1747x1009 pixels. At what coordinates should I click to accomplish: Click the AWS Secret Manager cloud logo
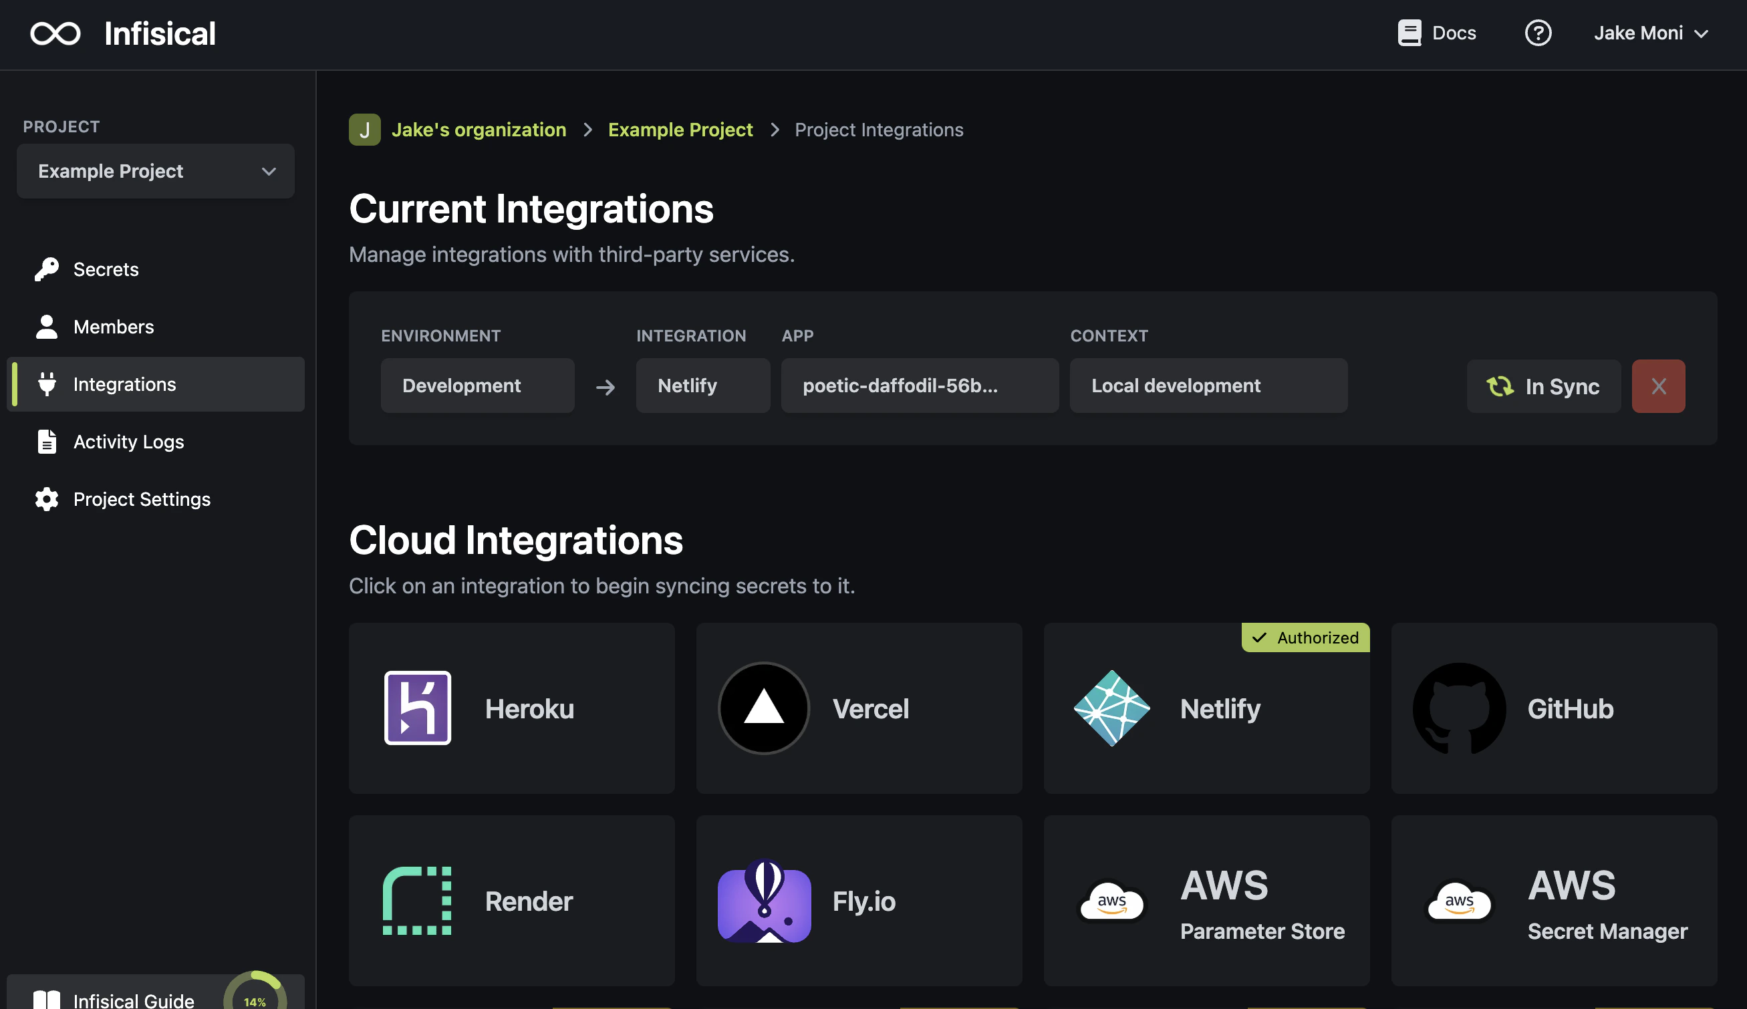[x=1459, y=900]
